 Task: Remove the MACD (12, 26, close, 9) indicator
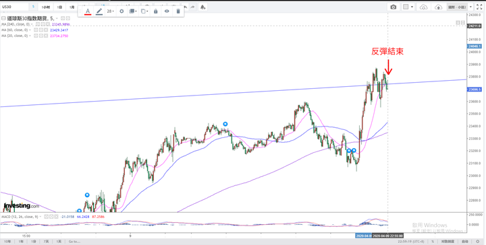coord(56,217)
